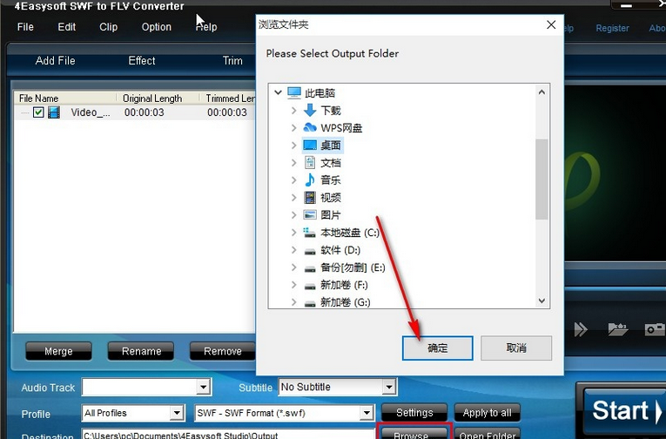Select 软件 (D:) drive
Viewport: 666px width, 439px height.
pos(340,250)
